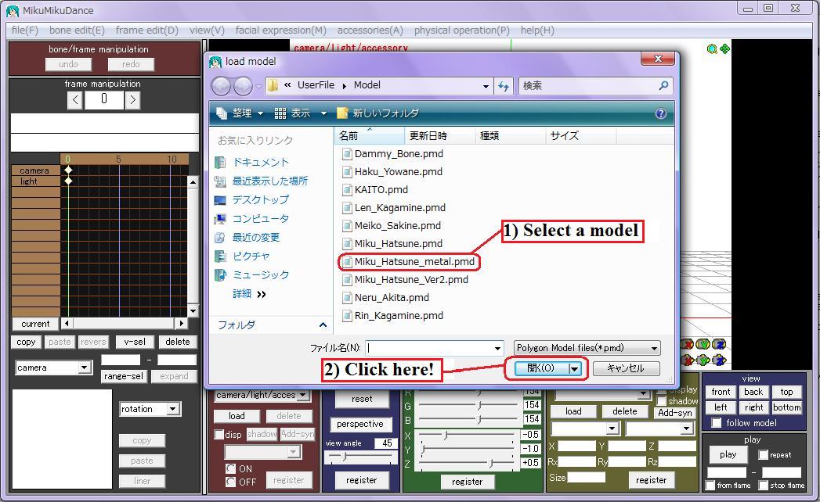The height and width of the screenshot is (502, 820).
Task: Go back in the load model dialog
Action: [x=221, y=86]
